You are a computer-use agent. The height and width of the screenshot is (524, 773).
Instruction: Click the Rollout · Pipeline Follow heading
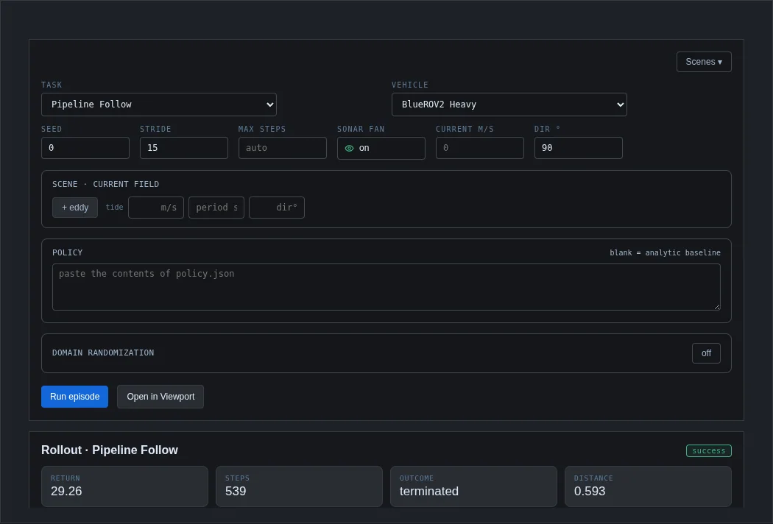click(x=110, y=450)
